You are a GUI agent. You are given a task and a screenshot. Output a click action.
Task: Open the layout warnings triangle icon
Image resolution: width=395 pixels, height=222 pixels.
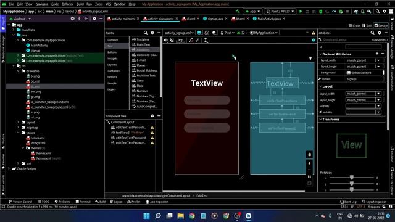pos(314,33)
